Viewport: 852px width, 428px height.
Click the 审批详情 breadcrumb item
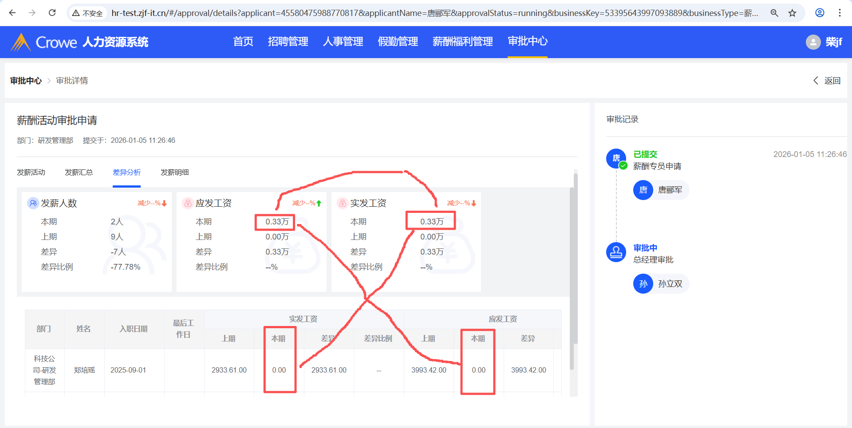pos(72,81)
